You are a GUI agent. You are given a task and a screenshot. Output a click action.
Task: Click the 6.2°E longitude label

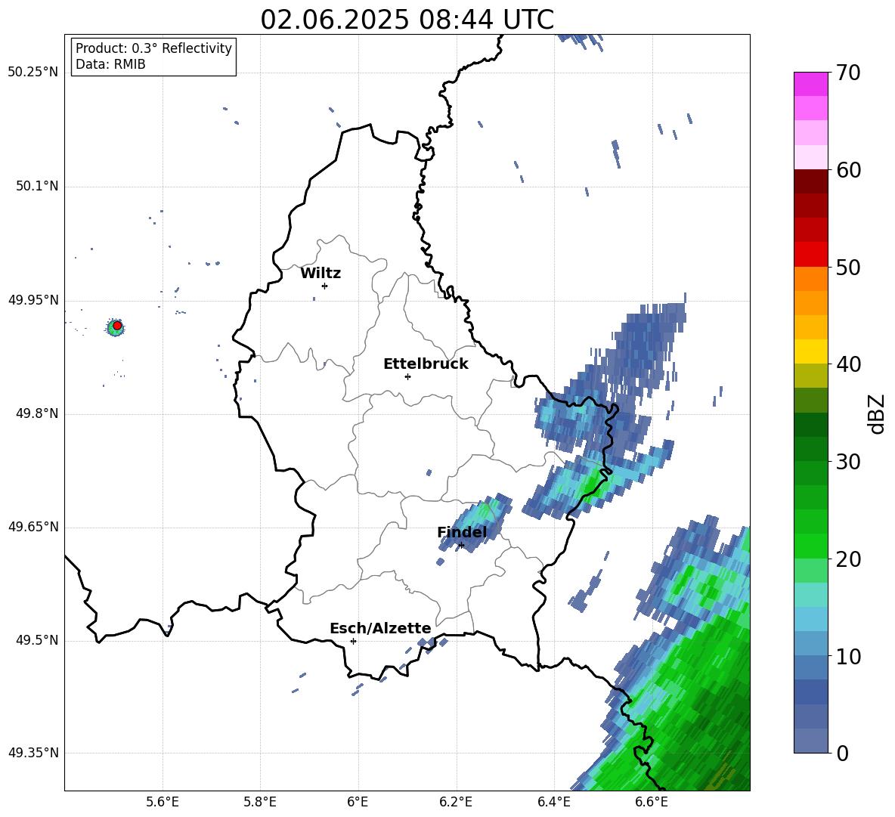click(456, 802)
